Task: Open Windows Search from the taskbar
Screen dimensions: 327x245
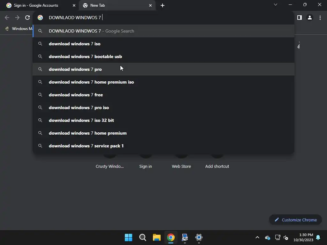Action: (x=143, y=237)
